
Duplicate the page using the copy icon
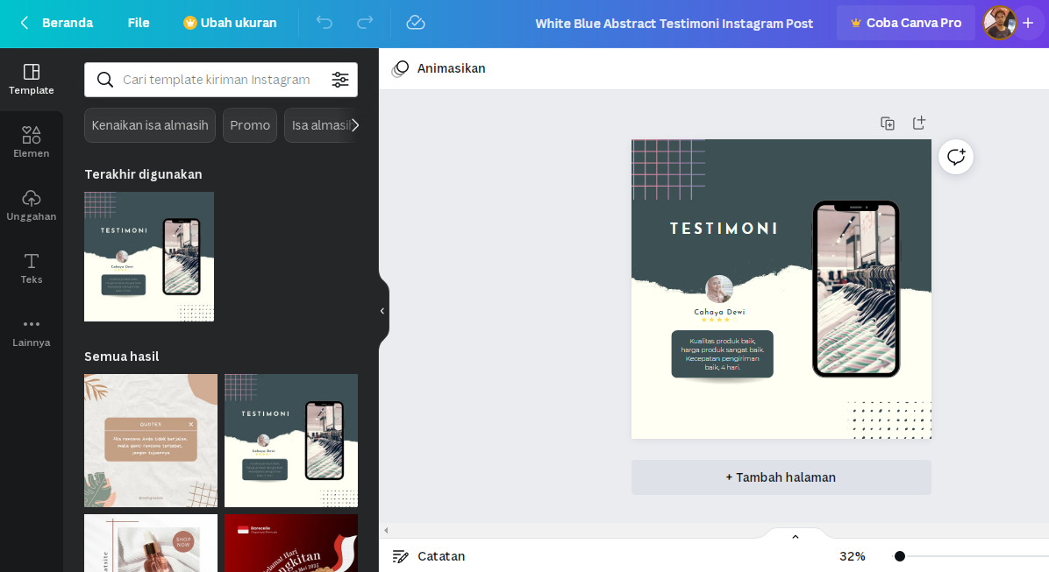point(888,124)
